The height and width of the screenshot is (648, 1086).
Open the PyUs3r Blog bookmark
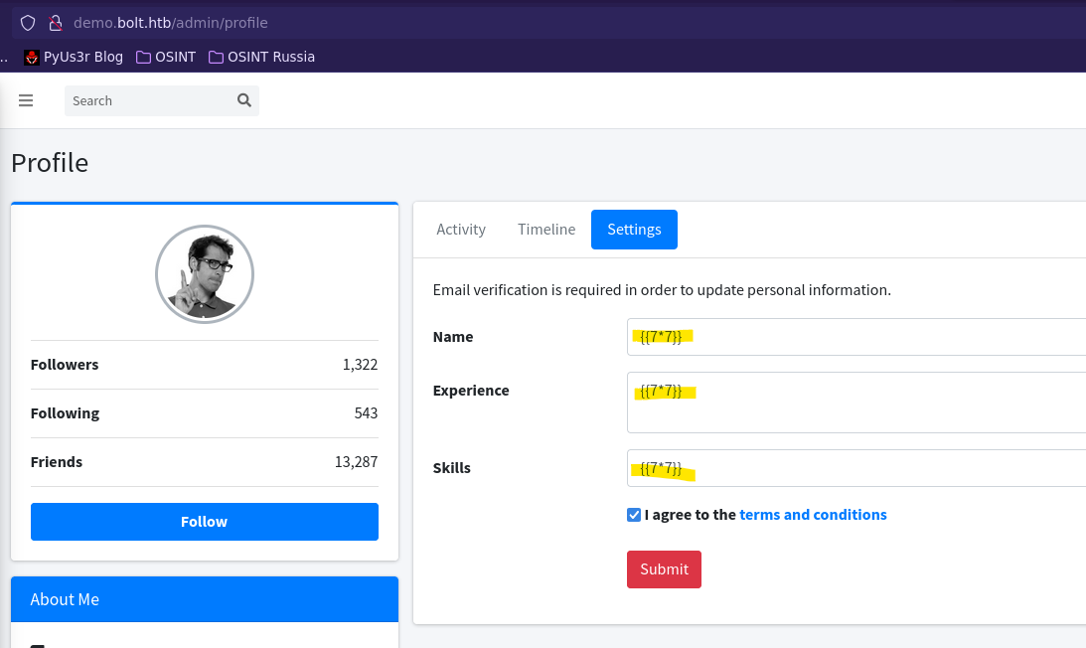tap(74, 57)
